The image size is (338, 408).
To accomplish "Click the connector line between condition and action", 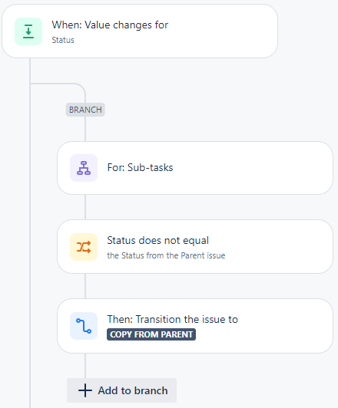I will [x=85, y=286].
